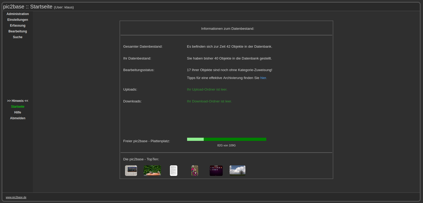
Task: Log out via Abmelden
Action: 18,118
